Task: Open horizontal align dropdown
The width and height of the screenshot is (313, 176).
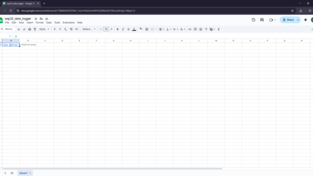Action: (x=161, y=29)
